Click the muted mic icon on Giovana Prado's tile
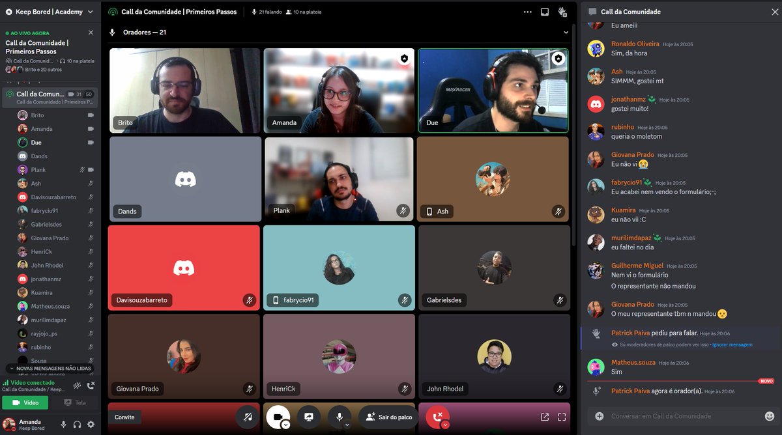 point(249,389)
